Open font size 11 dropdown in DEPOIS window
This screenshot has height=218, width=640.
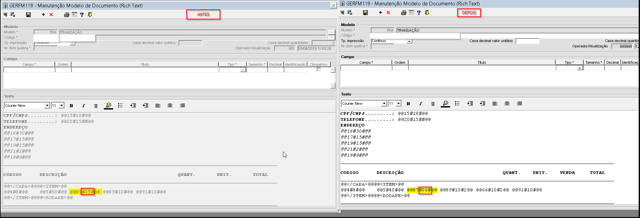(399, 104)
